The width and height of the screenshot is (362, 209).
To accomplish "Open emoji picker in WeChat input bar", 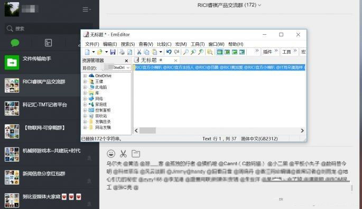I will point(111,153).
